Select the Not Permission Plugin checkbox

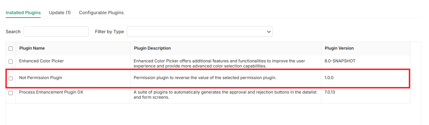[11, 79]
